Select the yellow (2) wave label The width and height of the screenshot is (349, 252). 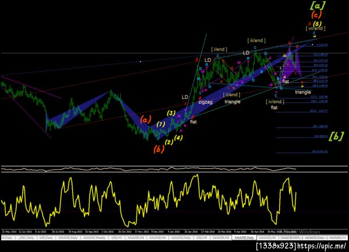click(x=169, y=142)
